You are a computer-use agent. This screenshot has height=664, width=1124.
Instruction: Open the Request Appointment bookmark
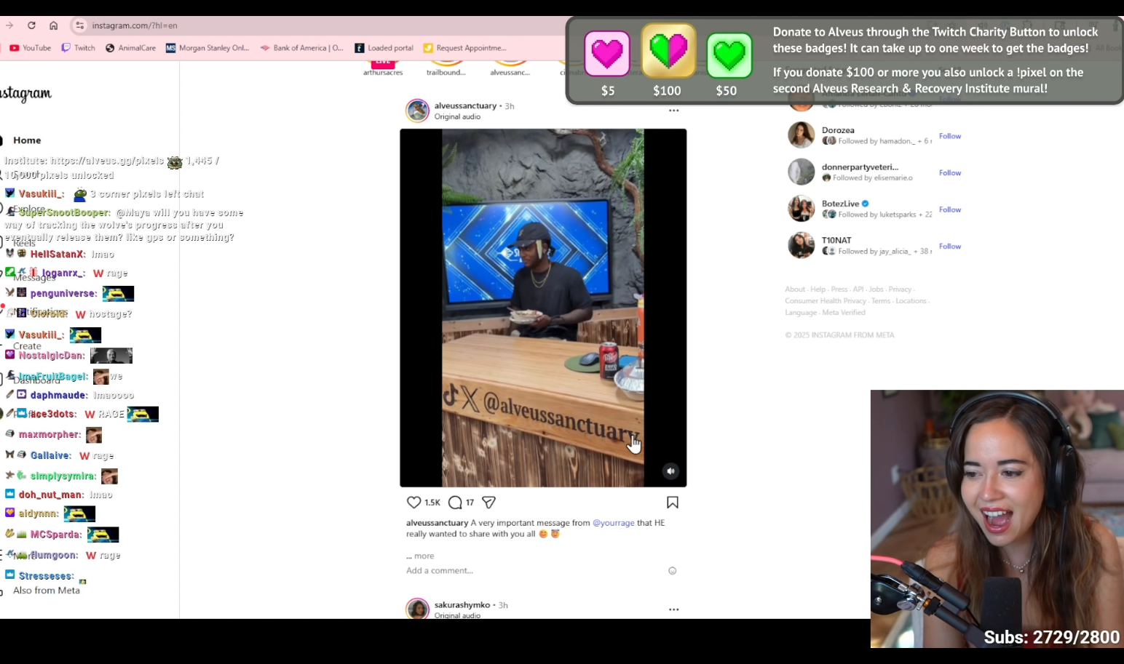[464, 48]
